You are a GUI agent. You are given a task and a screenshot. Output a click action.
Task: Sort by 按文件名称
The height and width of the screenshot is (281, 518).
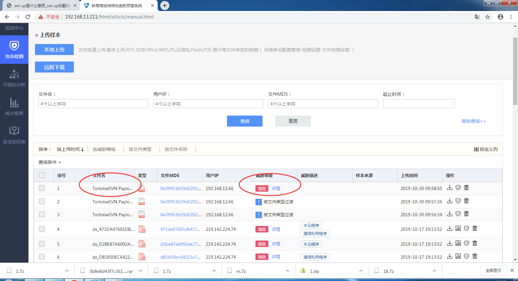pyautogui.click(x=176, y=149)
